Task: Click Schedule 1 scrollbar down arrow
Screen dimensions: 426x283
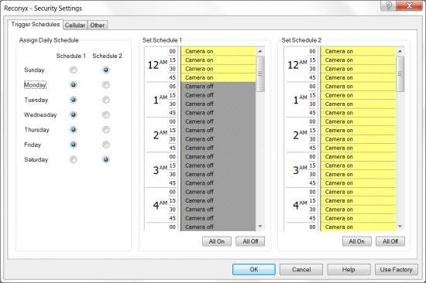Action: (x=260, y=227)
